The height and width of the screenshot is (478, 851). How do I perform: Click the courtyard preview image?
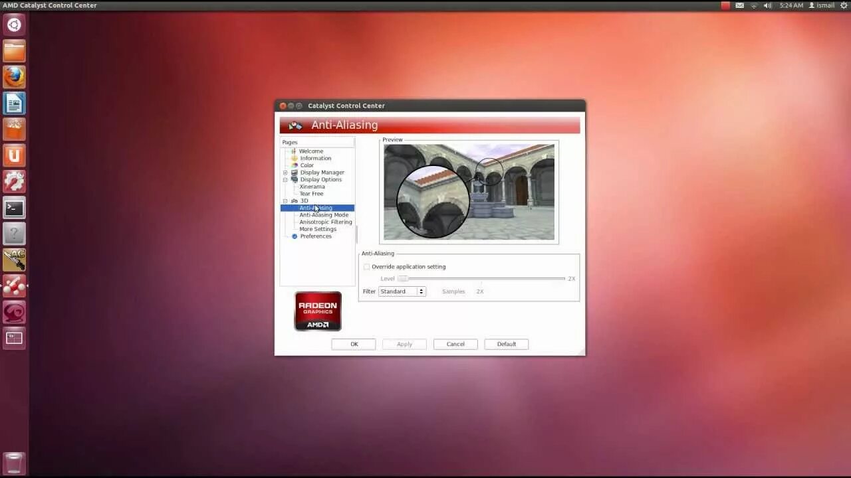pyautogui.click(x=469, y=192)
